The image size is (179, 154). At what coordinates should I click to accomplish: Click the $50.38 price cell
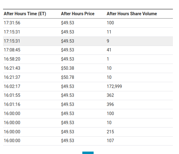coord(67,68)
